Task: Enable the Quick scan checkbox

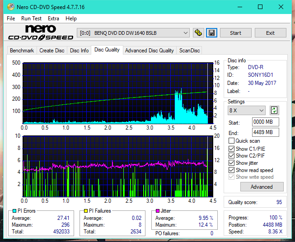Action: pos(231,141)
